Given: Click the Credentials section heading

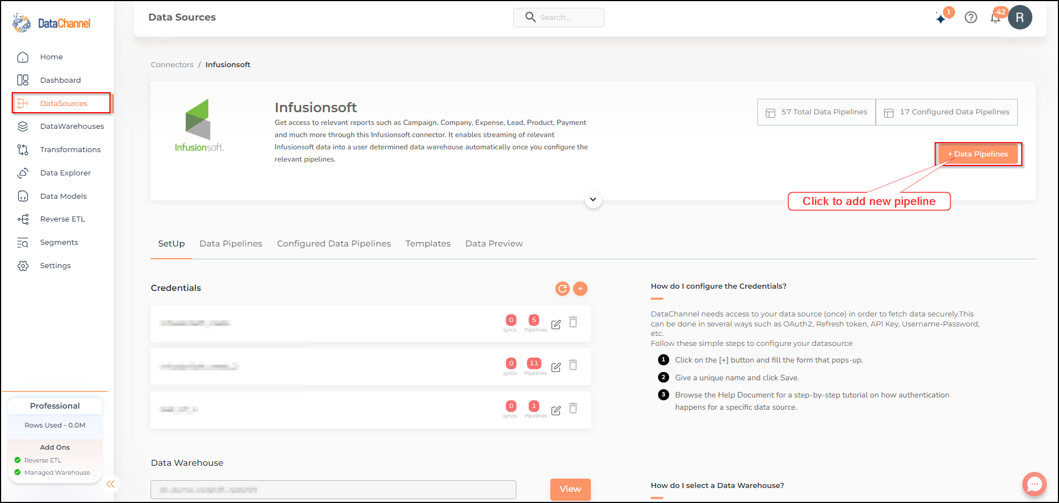Looking at the screenshot, I should [176, 288].
